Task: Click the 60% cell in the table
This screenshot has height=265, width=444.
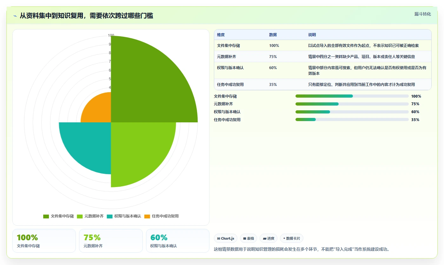Action: pos(273,68)
